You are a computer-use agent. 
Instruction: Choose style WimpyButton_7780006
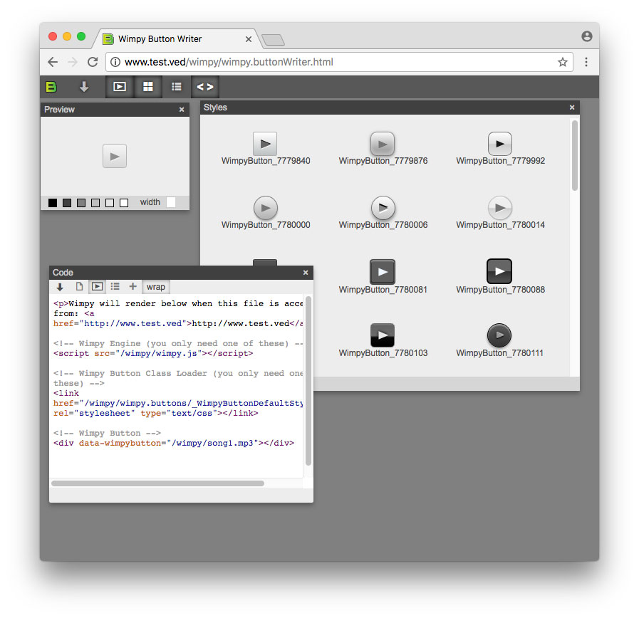pos(383,213)
